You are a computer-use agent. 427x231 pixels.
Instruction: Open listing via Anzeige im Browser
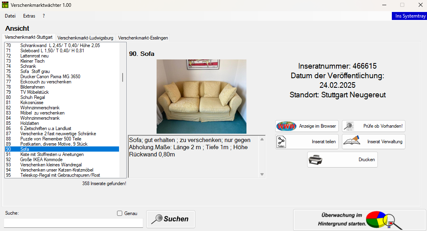click(307, 126)
